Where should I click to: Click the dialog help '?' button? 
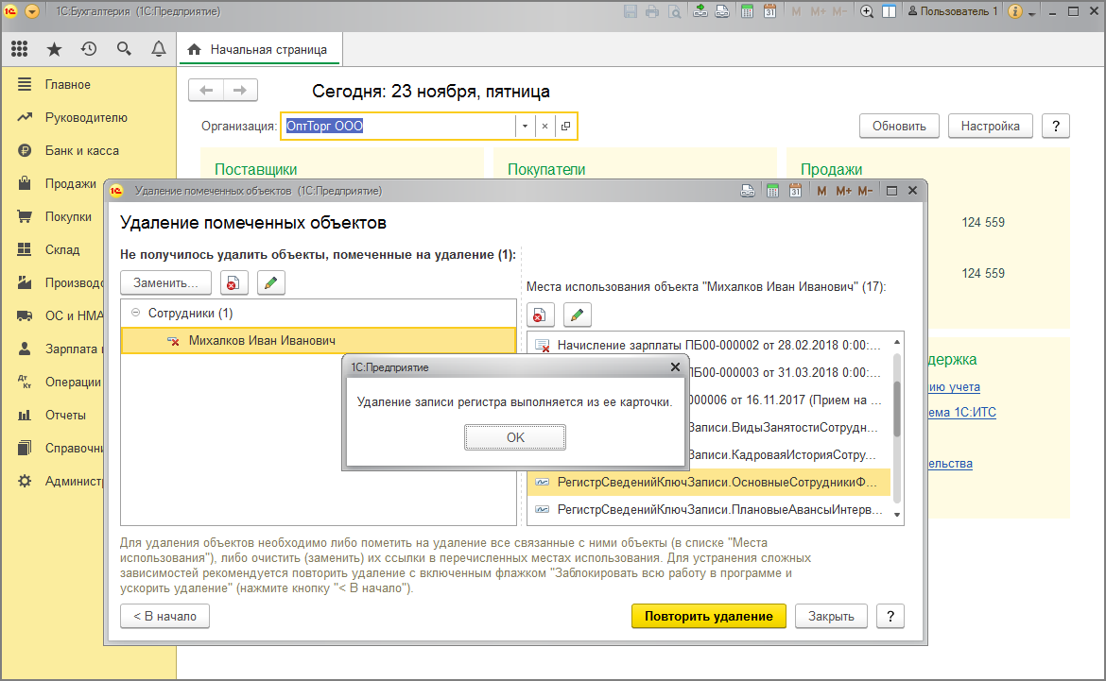(890, 616)
